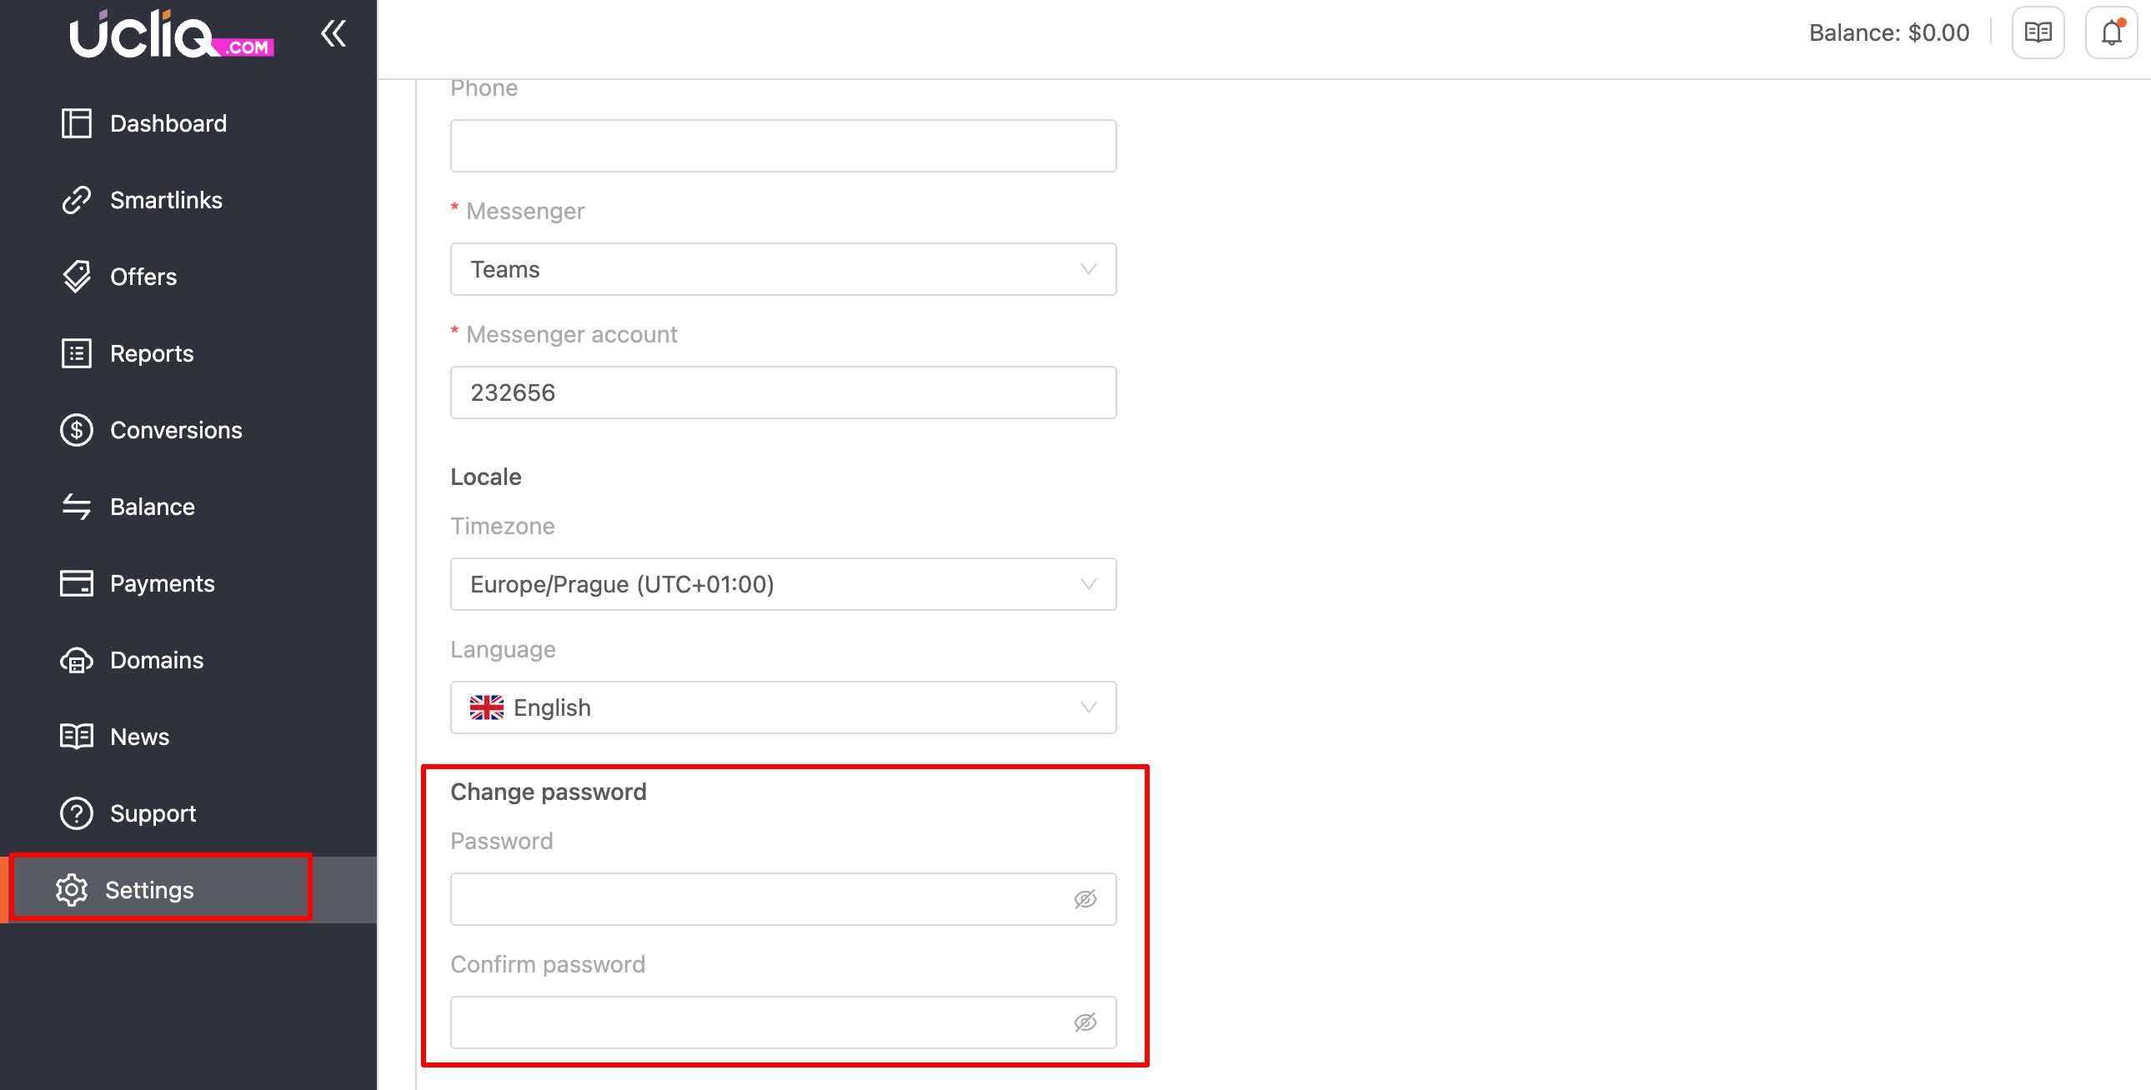Open Payments menu item

tap(162, 584)
